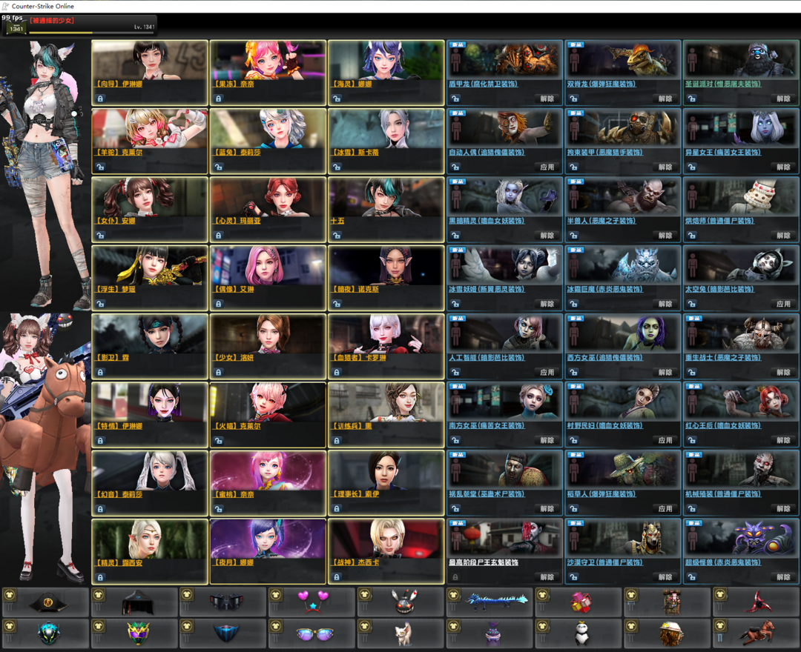Select the purple sunglasses costume item
Viewport: 801px width, 652px height.
click(315, 633)
